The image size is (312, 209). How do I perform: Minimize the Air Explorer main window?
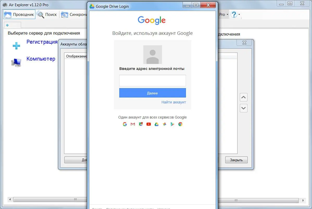[281, 4]
